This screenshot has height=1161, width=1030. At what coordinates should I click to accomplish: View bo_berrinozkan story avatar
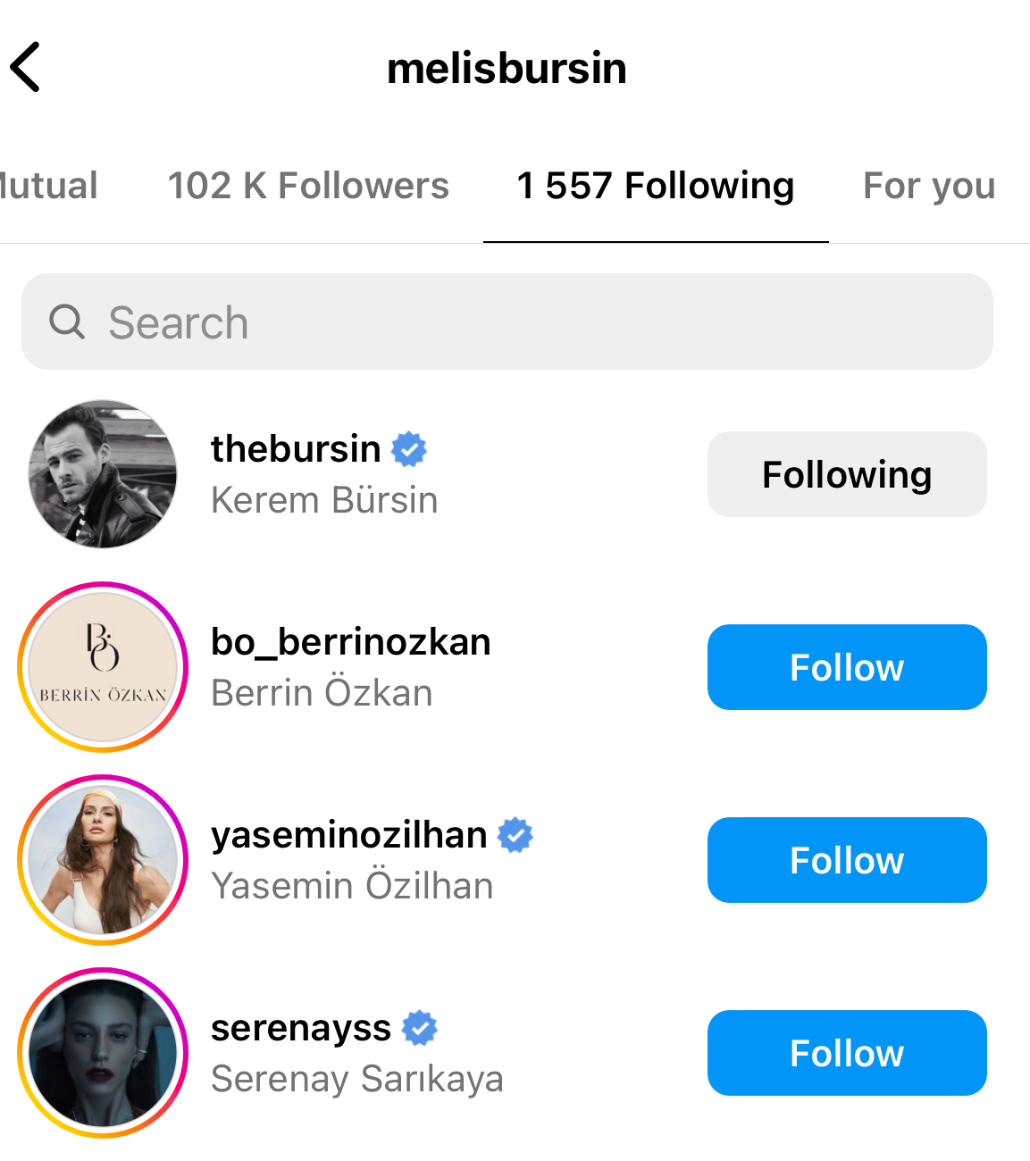click(x=103, y=667)
